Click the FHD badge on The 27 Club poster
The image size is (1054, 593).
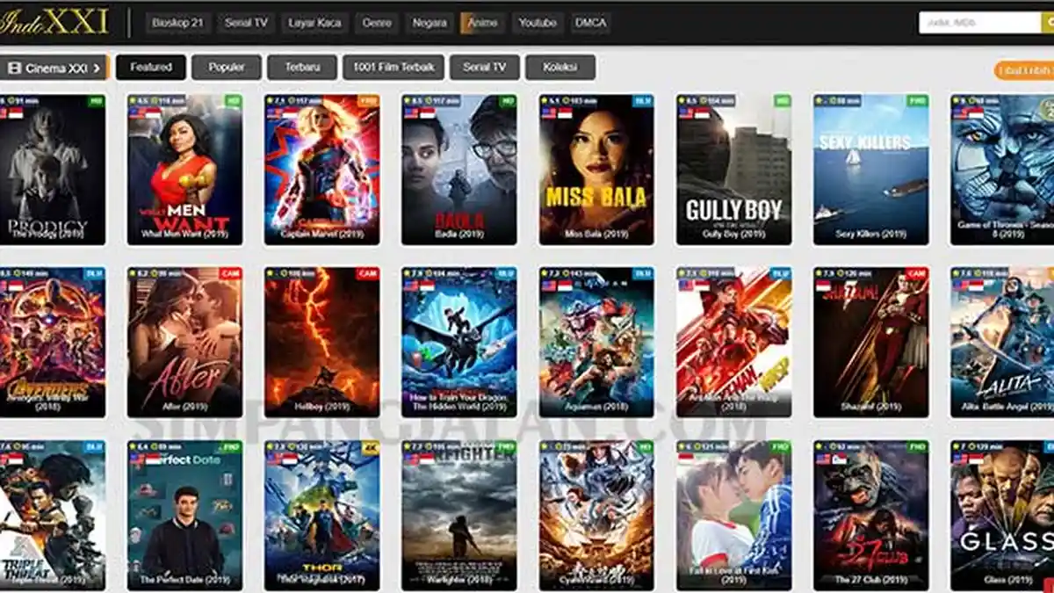[x=918, y=447]
